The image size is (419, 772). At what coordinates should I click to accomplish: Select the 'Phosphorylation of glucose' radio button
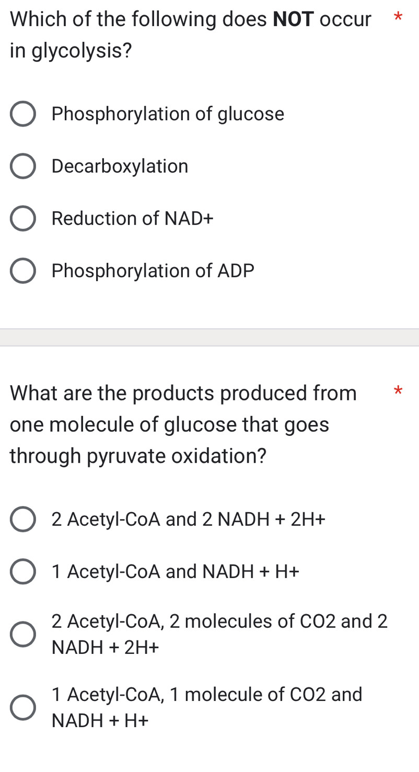(x=22, y=113)
